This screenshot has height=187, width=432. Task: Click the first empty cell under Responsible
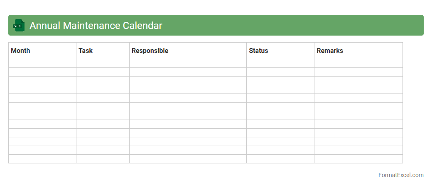point(188,63)
